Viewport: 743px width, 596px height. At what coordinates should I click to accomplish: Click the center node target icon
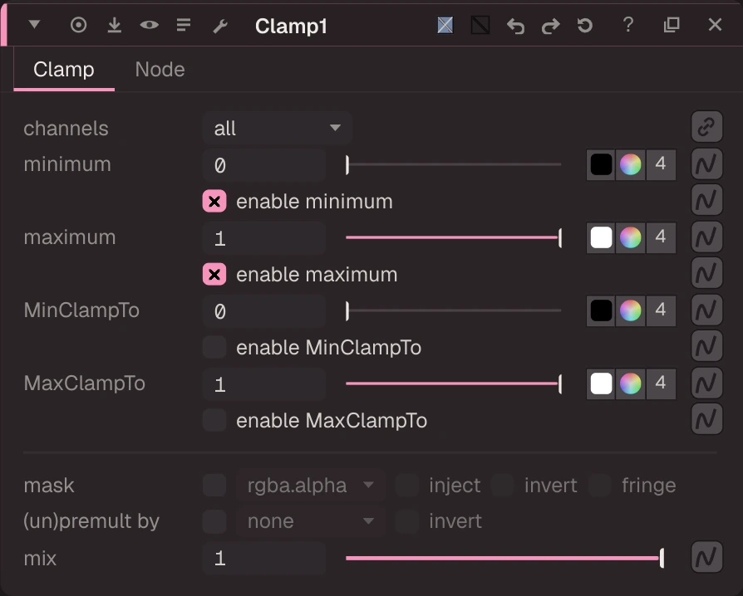79,25
